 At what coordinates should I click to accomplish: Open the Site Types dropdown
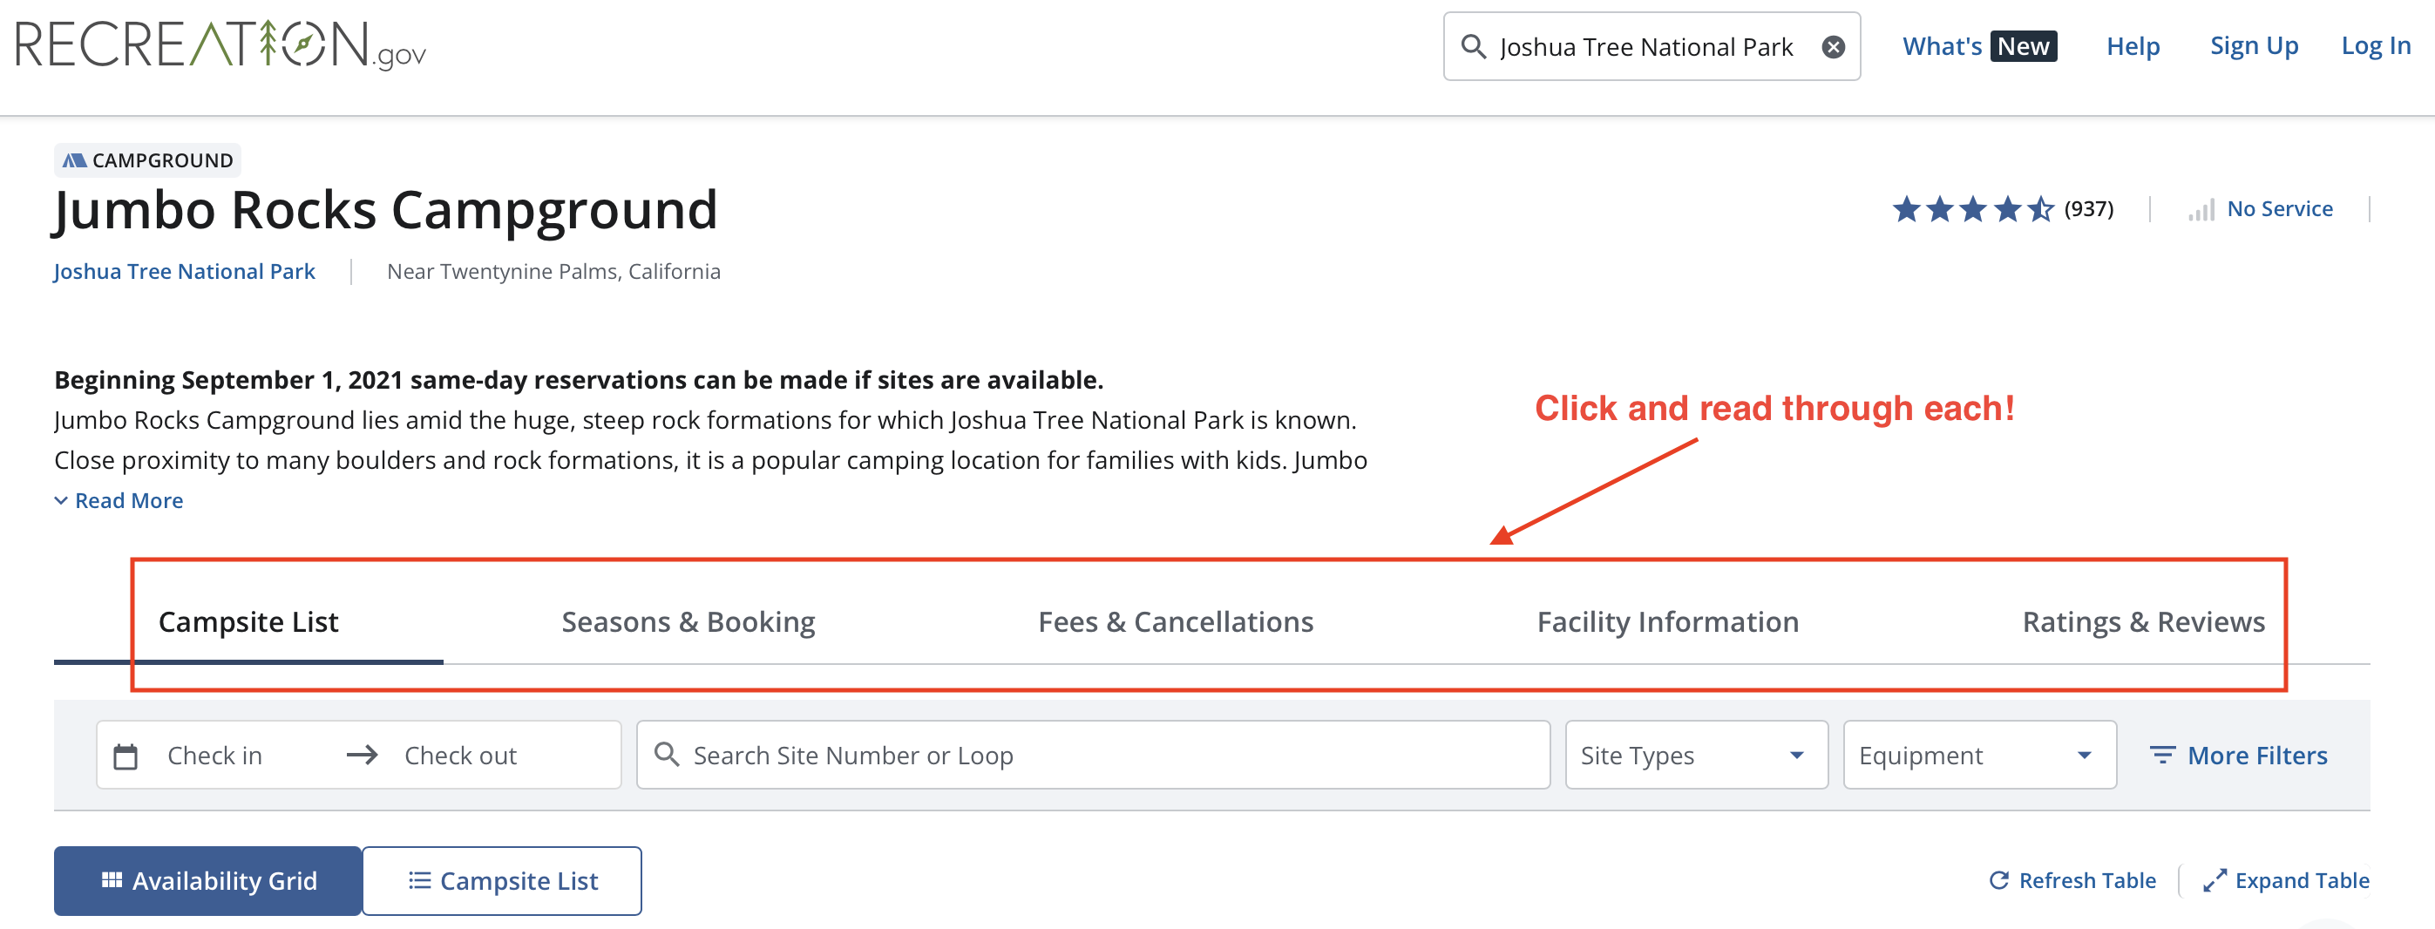tap(1696, 755)
